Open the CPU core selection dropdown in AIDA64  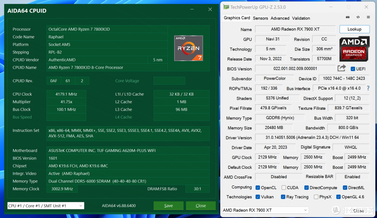click(45, 205)
